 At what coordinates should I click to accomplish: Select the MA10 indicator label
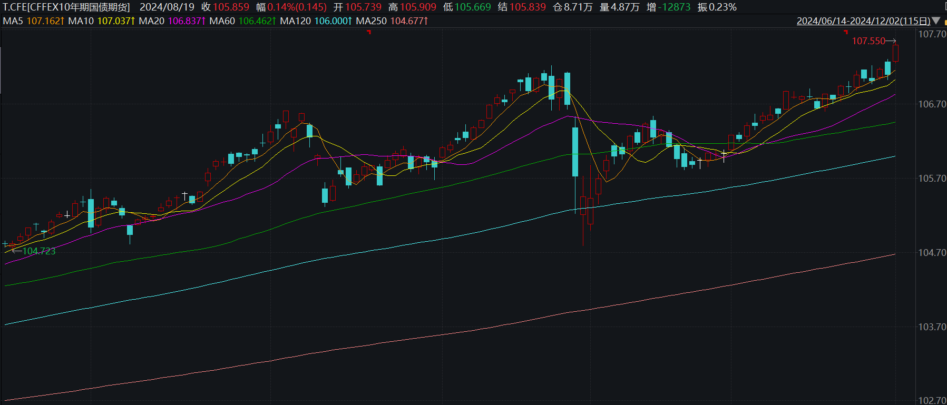click(x=81, y=21)
